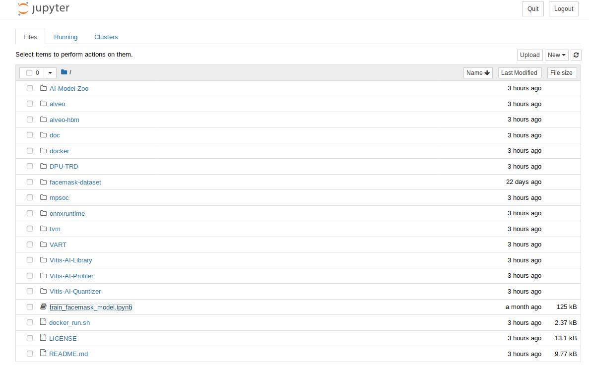This screenshot has width=589, height=369.
Task: Tick the mpsoc folder checkbox
Action: tap(30, 197)
